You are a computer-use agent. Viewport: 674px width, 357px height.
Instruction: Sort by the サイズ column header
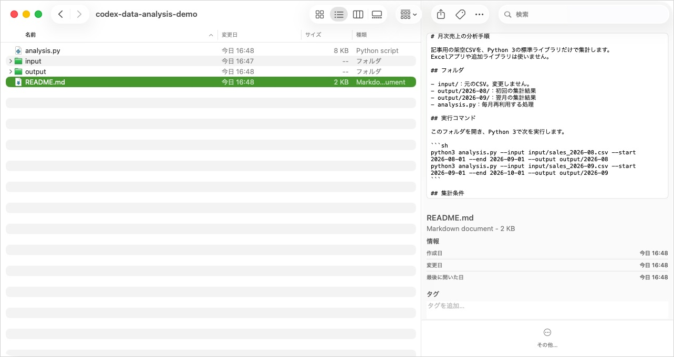click(313, 35)
